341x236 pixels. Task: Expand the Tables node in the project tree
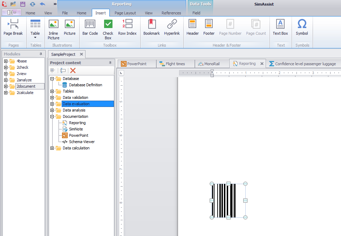coord(53,91)
